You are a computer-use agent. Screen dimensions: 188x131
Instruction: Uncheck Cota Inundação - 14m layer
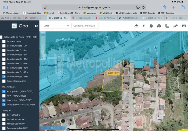[4, 77]
